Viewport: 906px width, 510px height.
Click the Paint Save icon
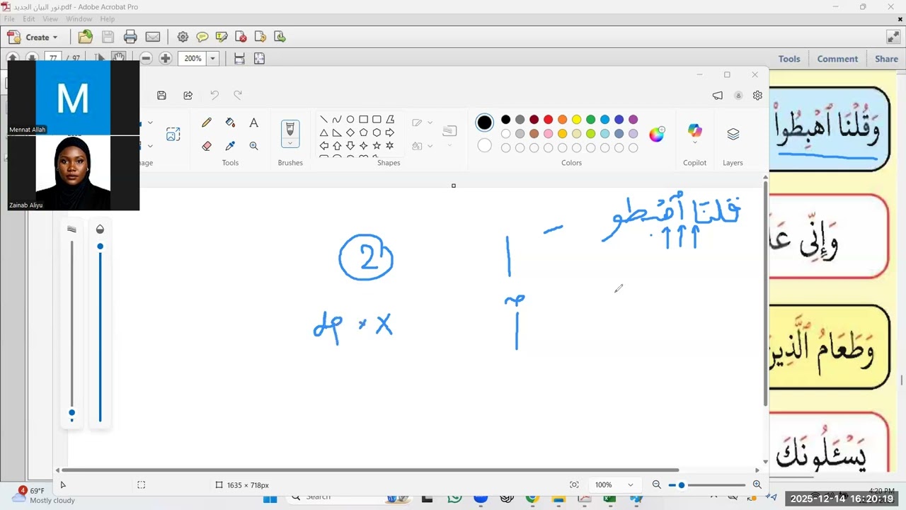[161, 95]
